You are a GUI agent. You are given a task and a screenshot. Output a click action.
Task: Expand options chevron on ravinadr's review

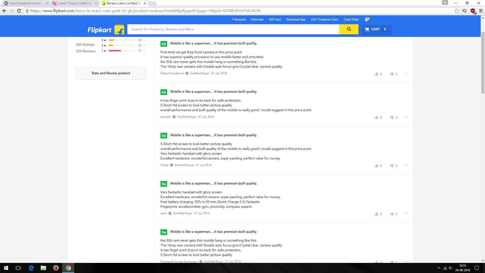pos(406,117)
